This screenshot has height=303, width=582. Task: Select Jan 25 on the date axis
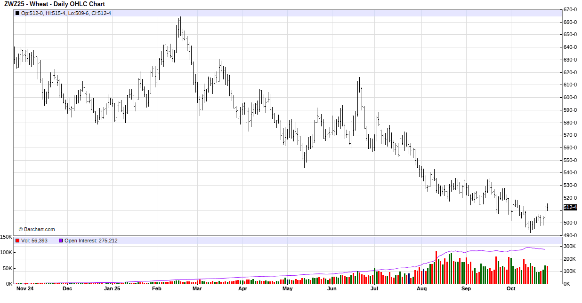pyautogui.click(x=112, y=289)
